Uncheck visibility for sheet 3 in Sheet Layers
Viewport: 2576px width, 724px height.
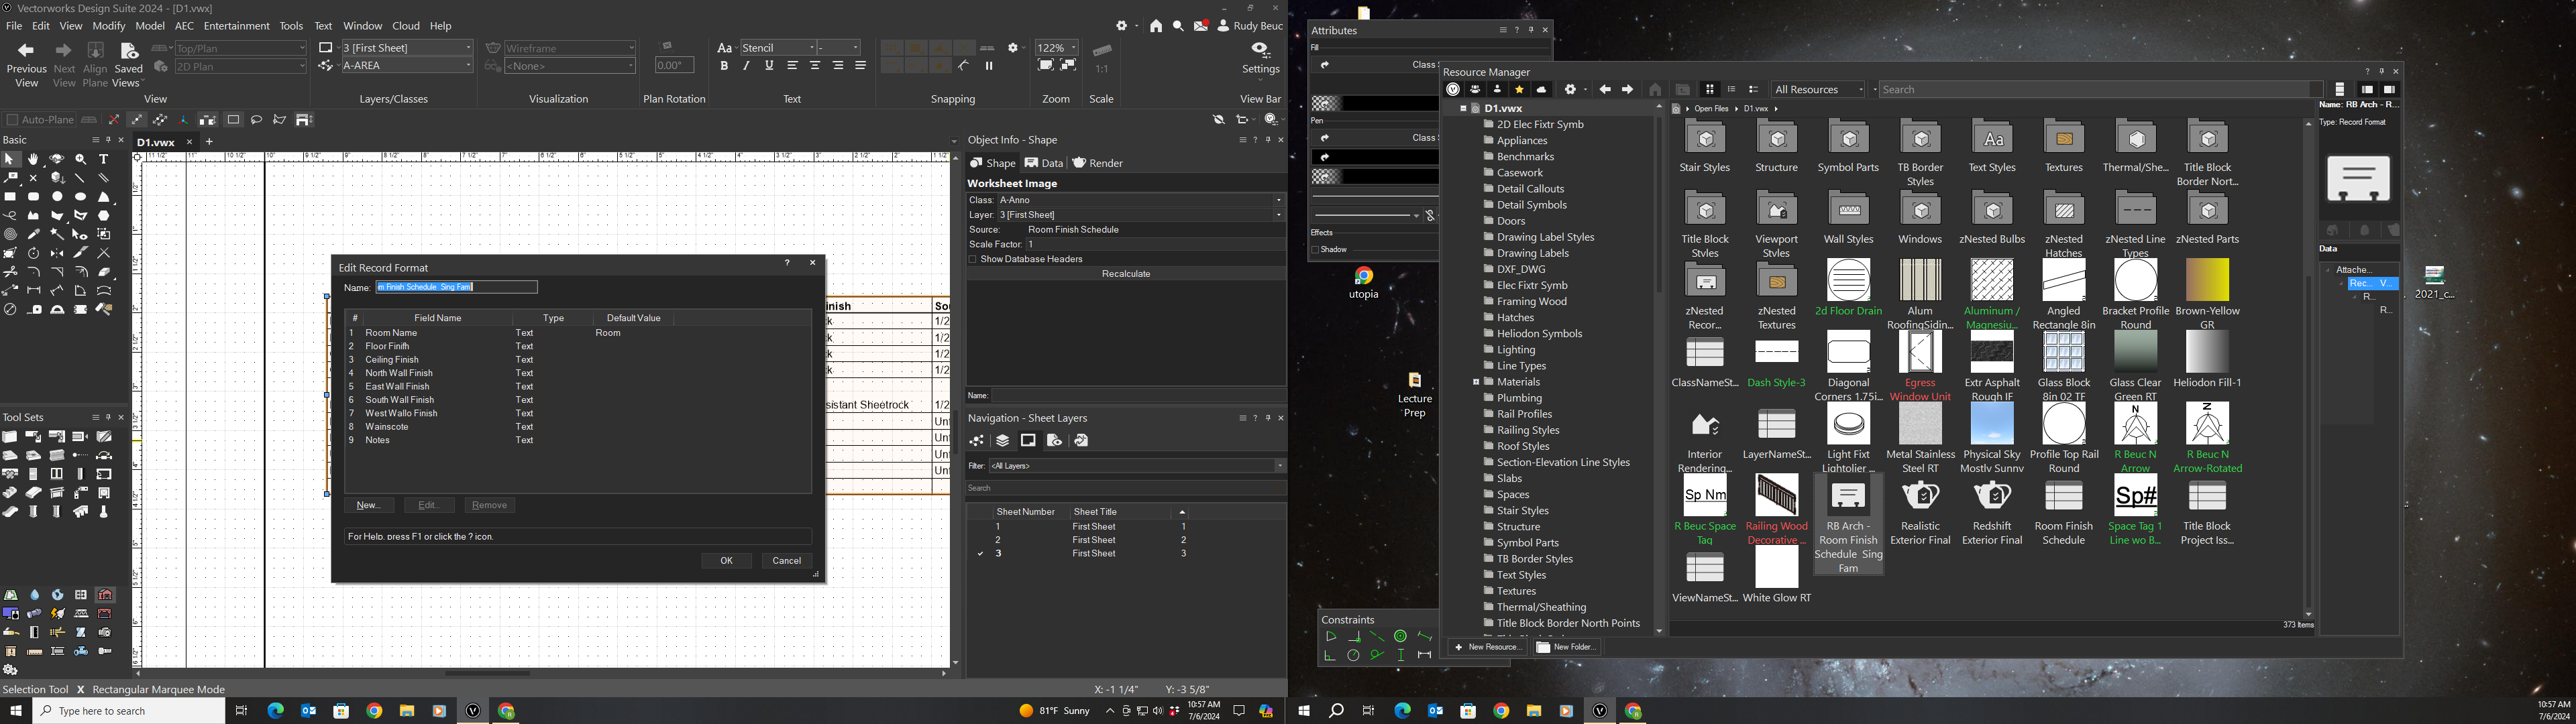[980, 553]
